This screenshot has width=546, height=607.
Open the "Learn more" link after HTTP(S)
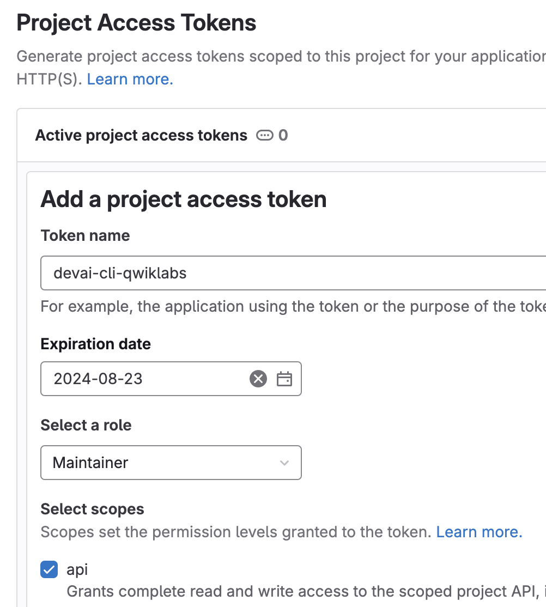click(130, 80)
